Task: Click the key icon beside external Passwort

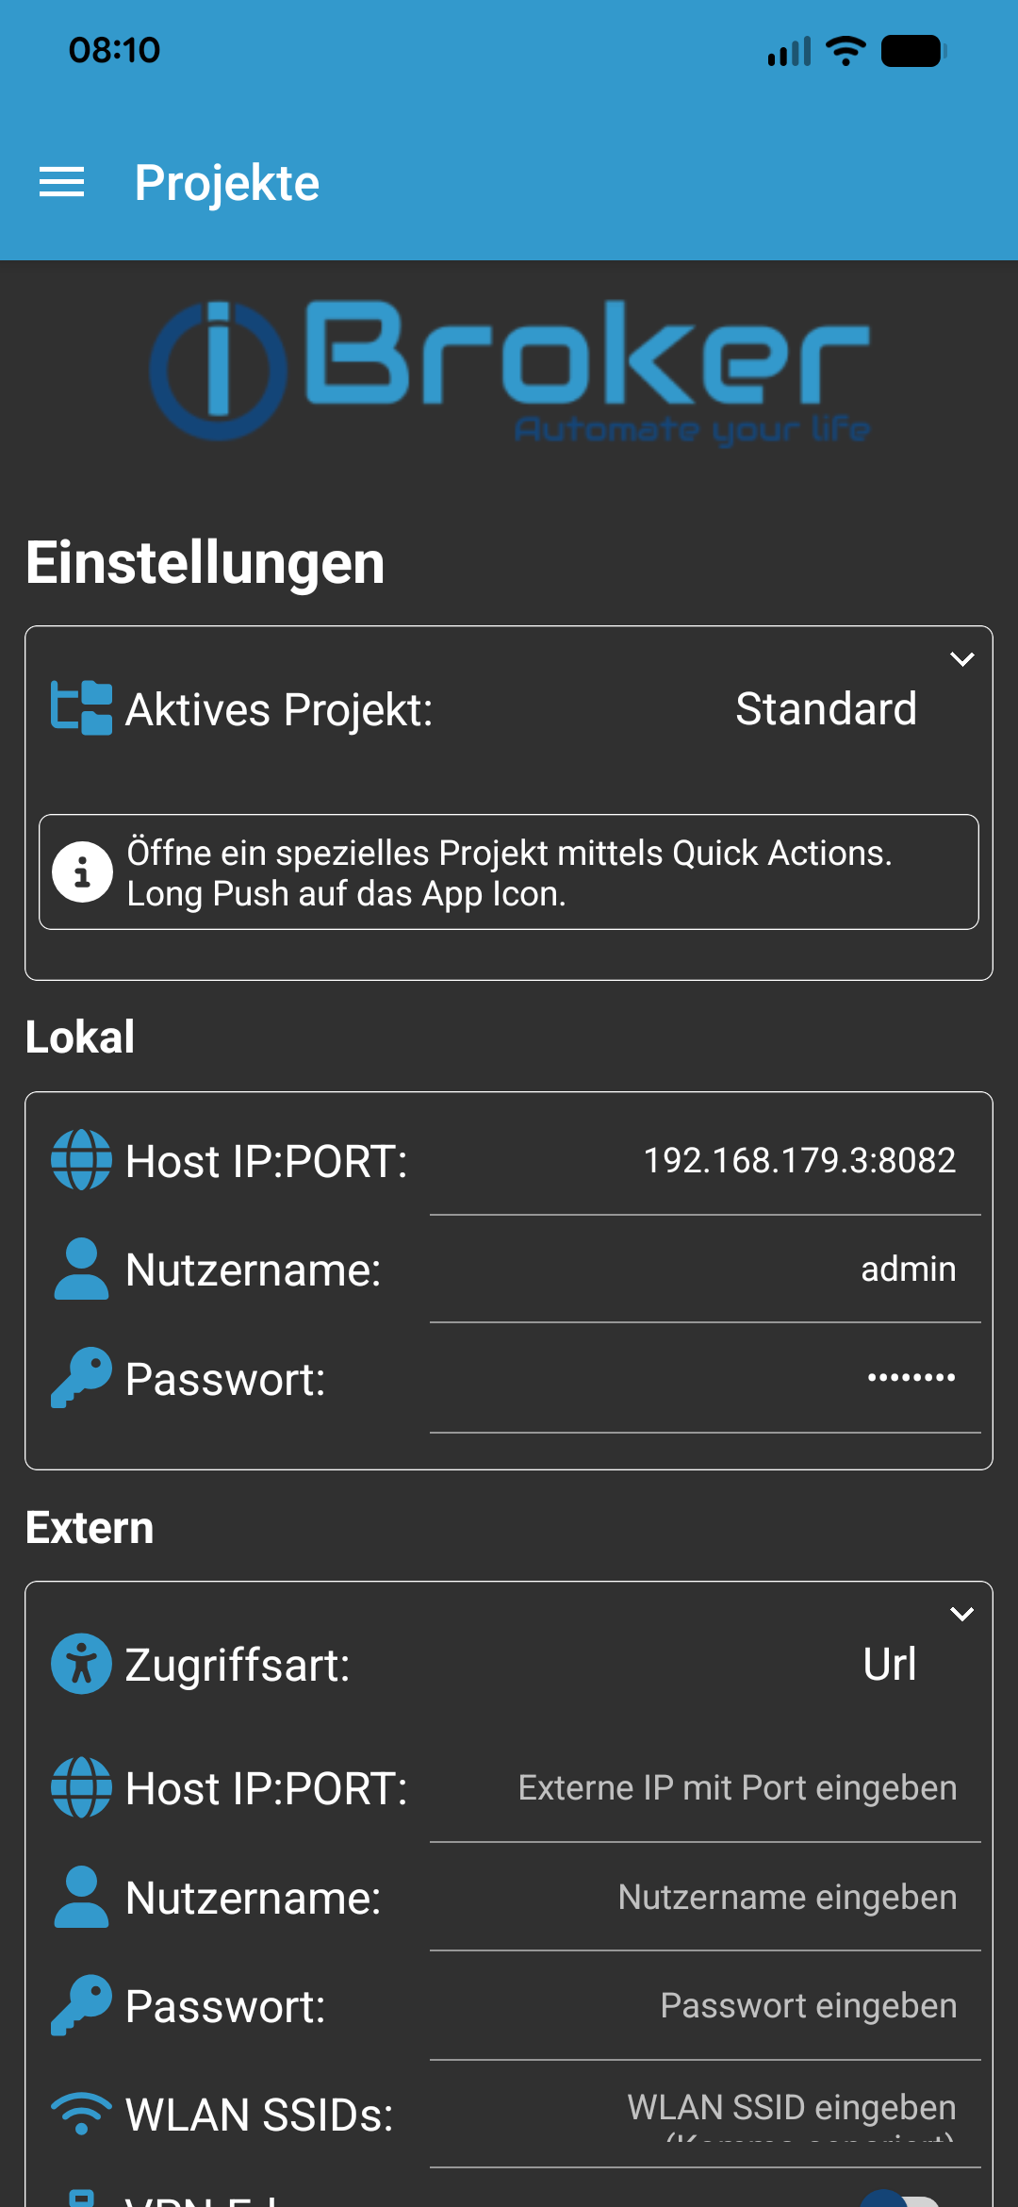Action: (81, 2005)
